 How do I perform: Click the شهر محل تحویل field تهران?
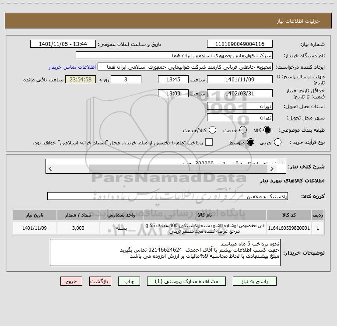pos(240,117)
